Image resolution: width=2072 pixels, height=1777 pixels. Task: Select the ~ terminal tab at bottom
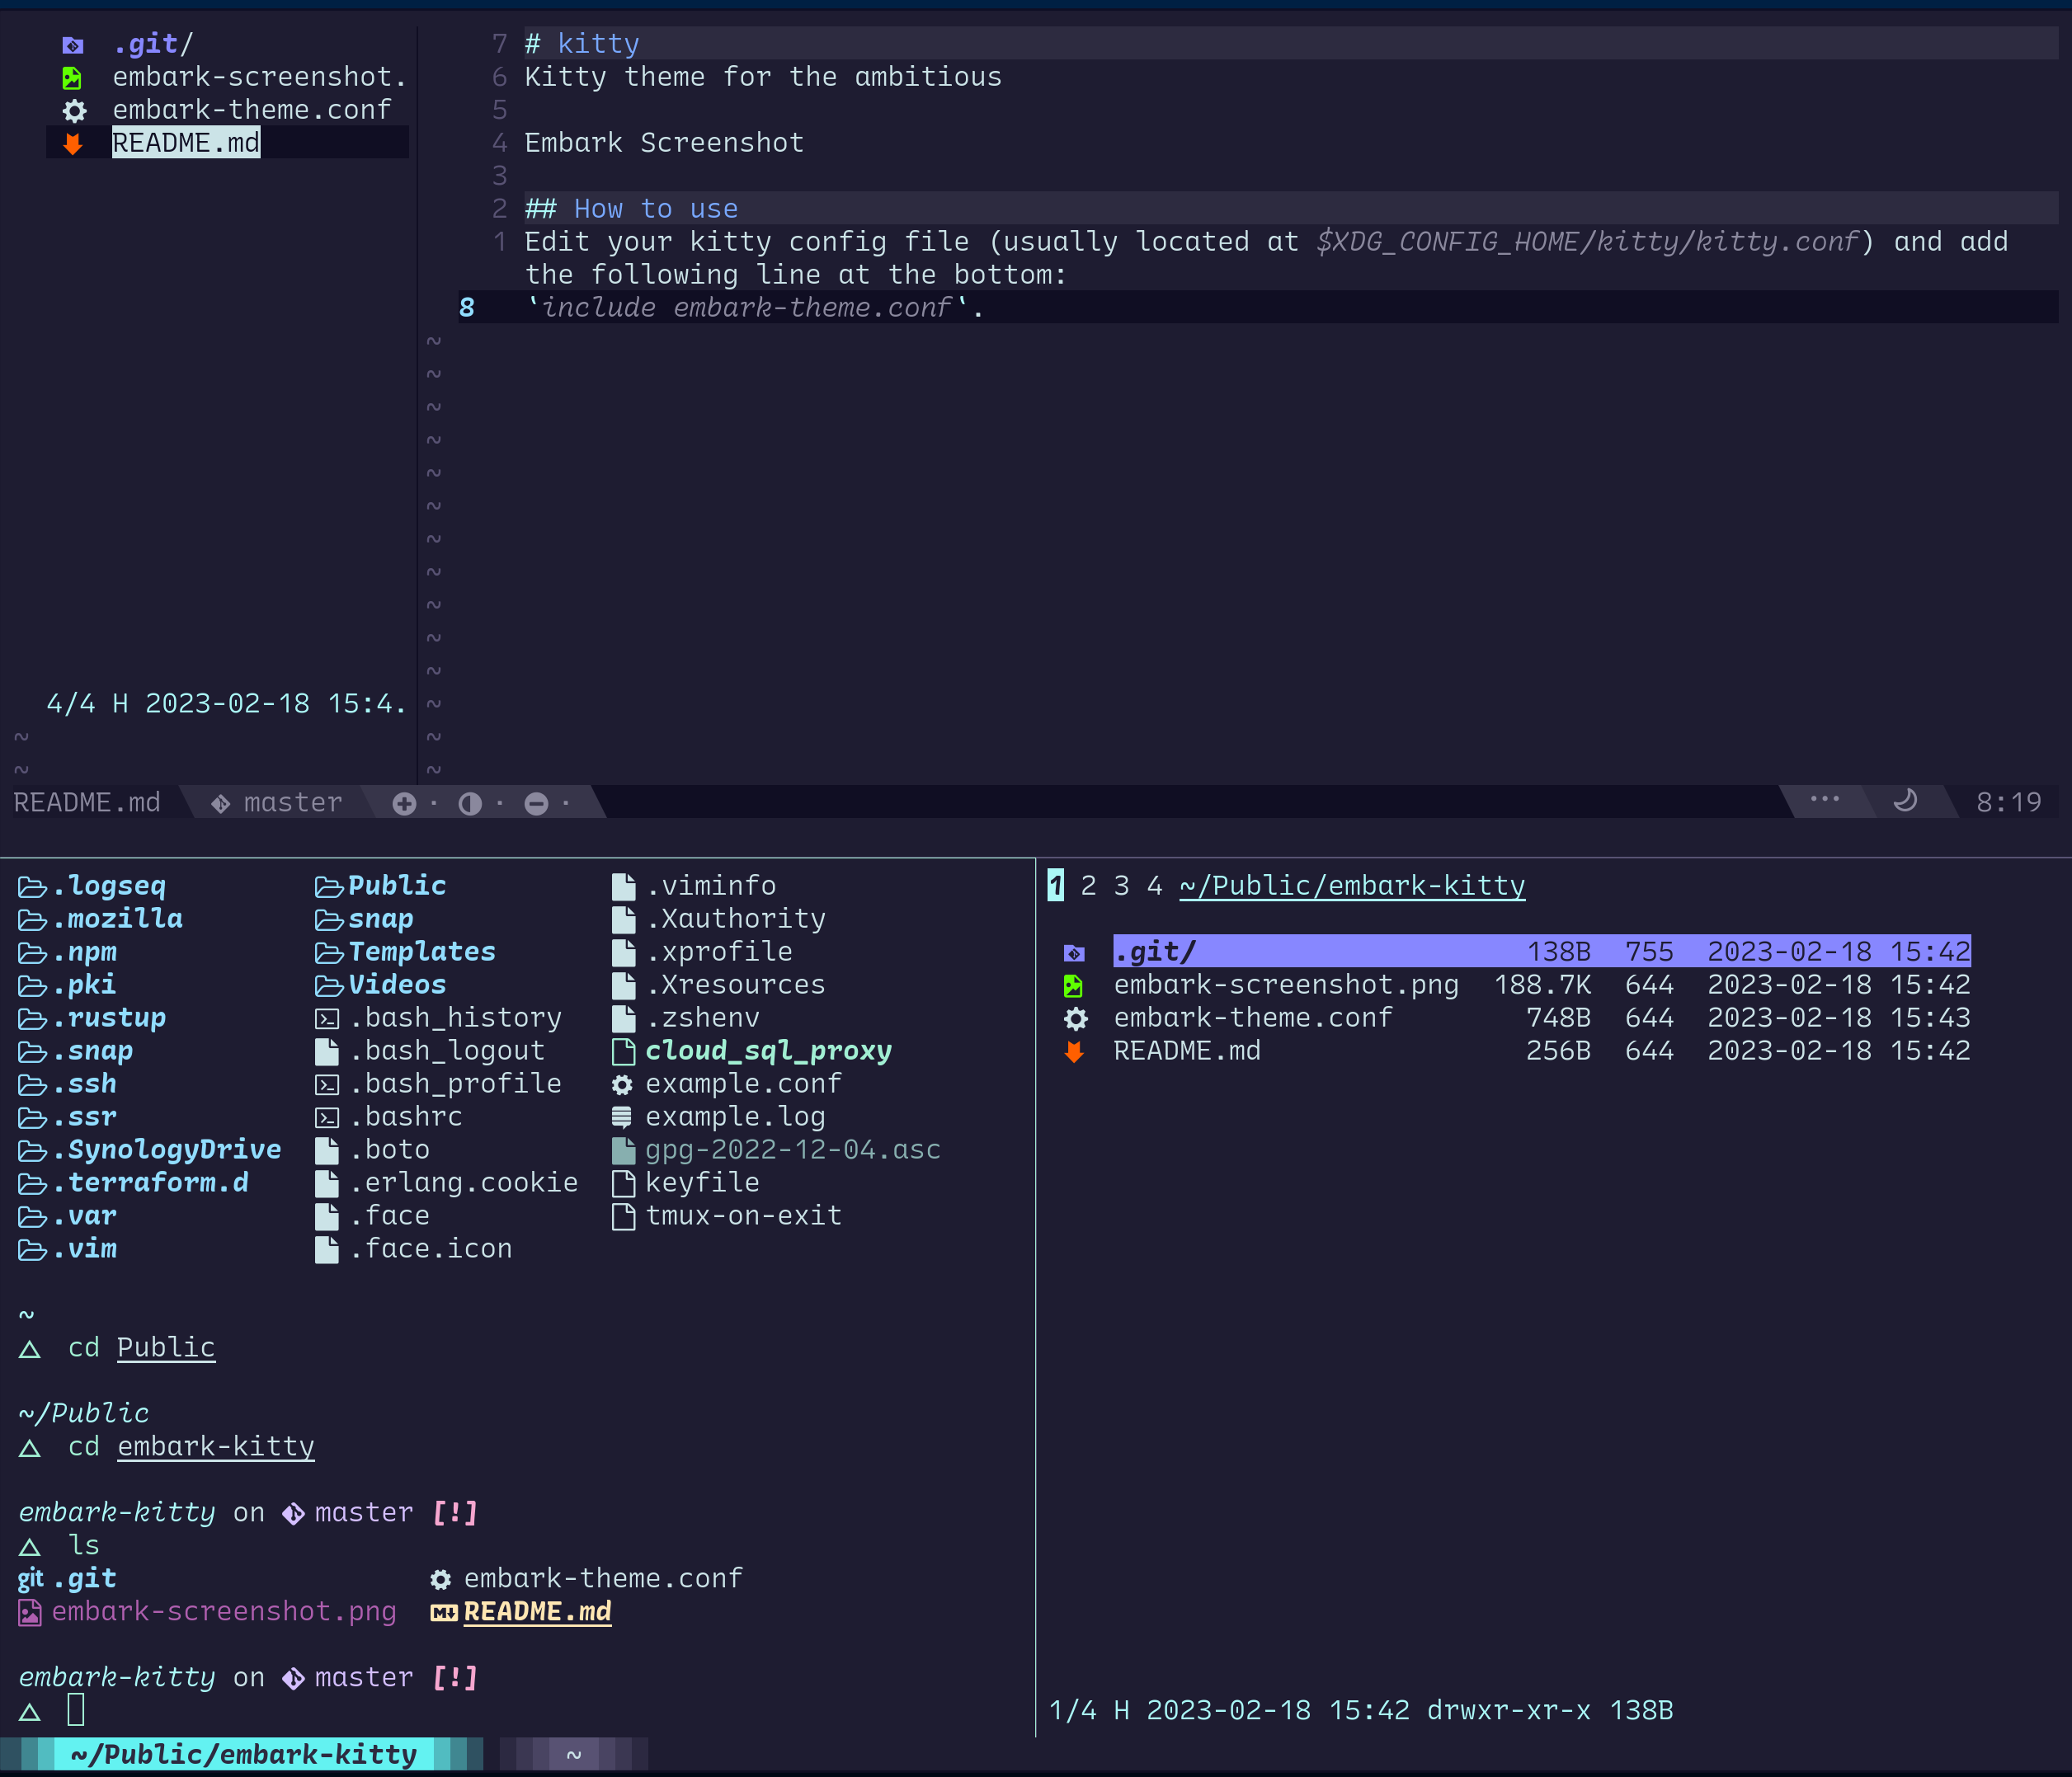(574, 1755)
